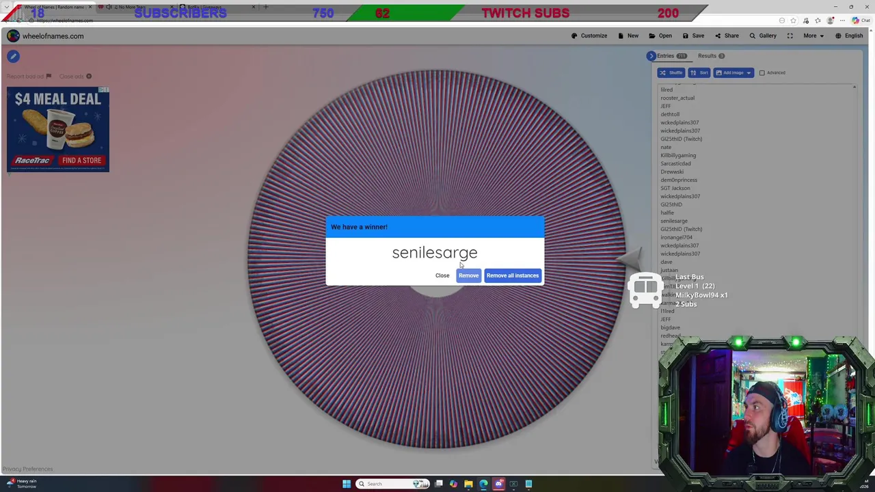Click entries list scroll up arrow
875x492 pixels.
854,87
